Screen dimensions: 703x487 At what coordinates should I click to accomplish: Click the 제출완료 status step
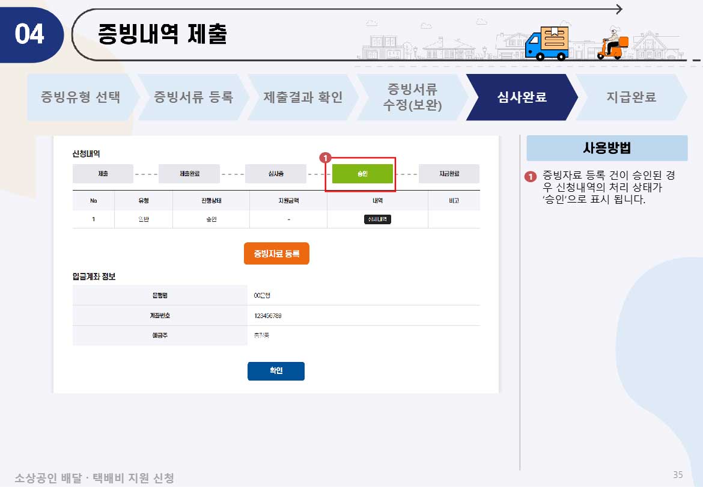coord(189,174)
